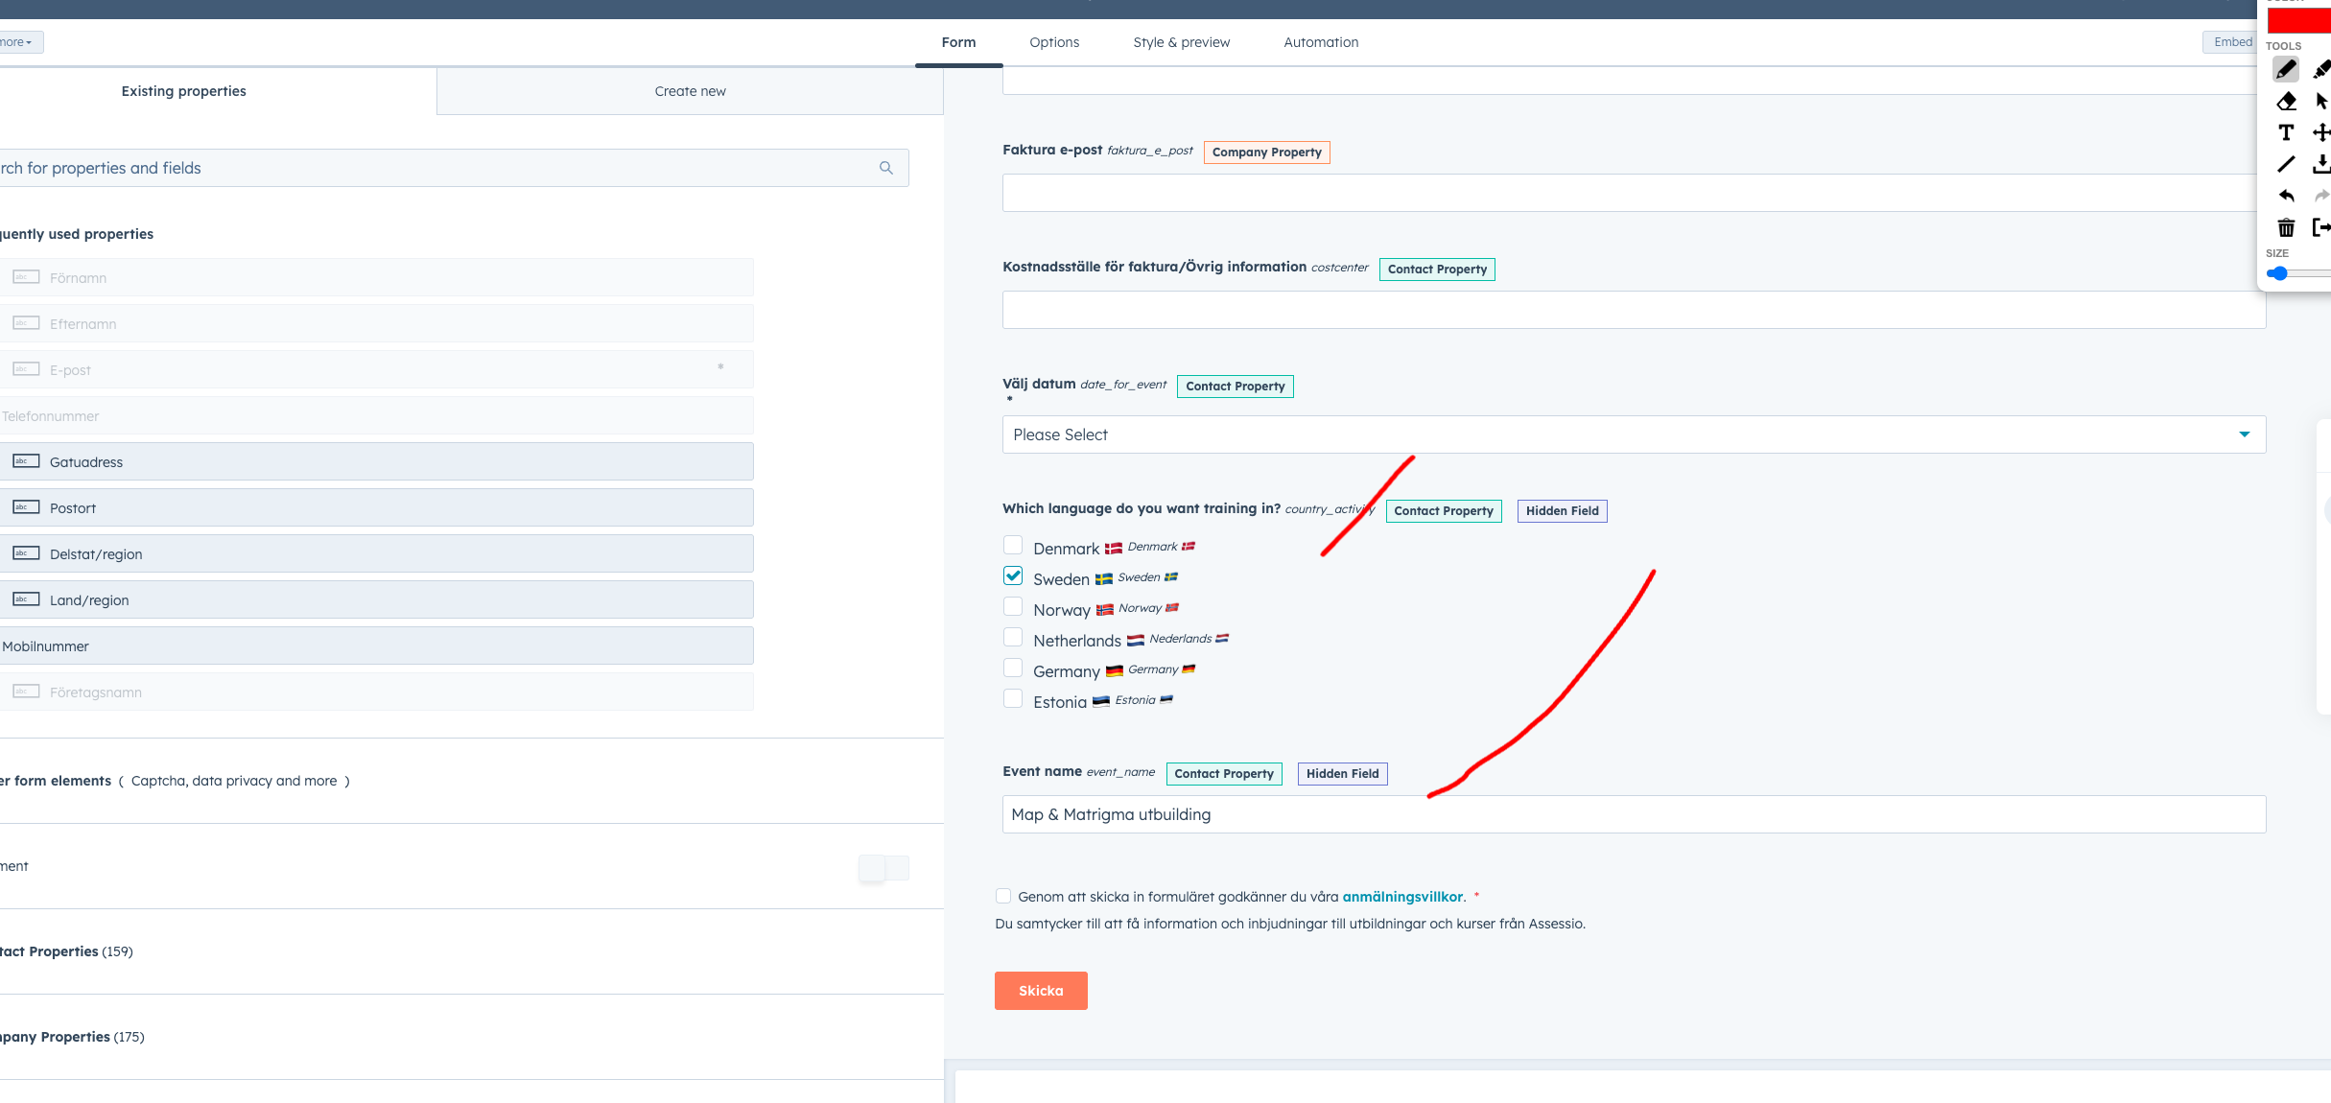The height and width of the screenshot is (1103, 2331).
Task: Uncheck the Sweden checkbox
Action: [1012, 576]
